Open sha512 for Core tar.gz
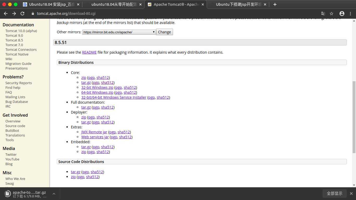Viewport: 356px width, 200px height. point(107,83)
